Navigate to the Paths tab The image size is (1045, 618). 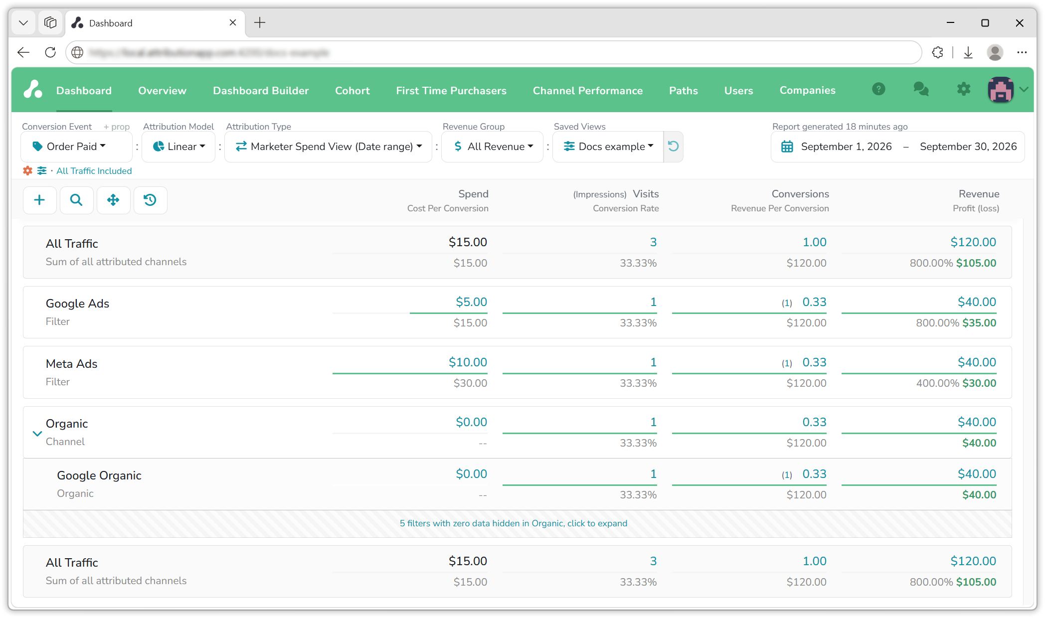(684, 91)
